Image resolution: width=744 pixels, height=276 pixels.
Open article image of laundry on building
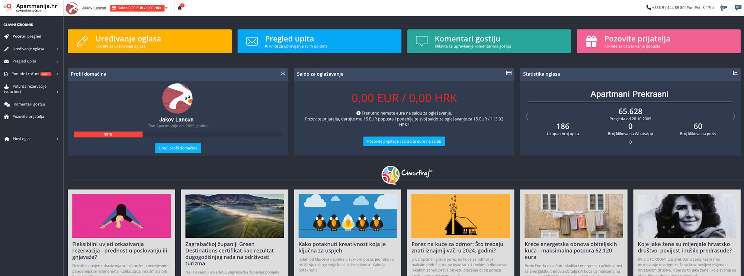tap(574, 216)
